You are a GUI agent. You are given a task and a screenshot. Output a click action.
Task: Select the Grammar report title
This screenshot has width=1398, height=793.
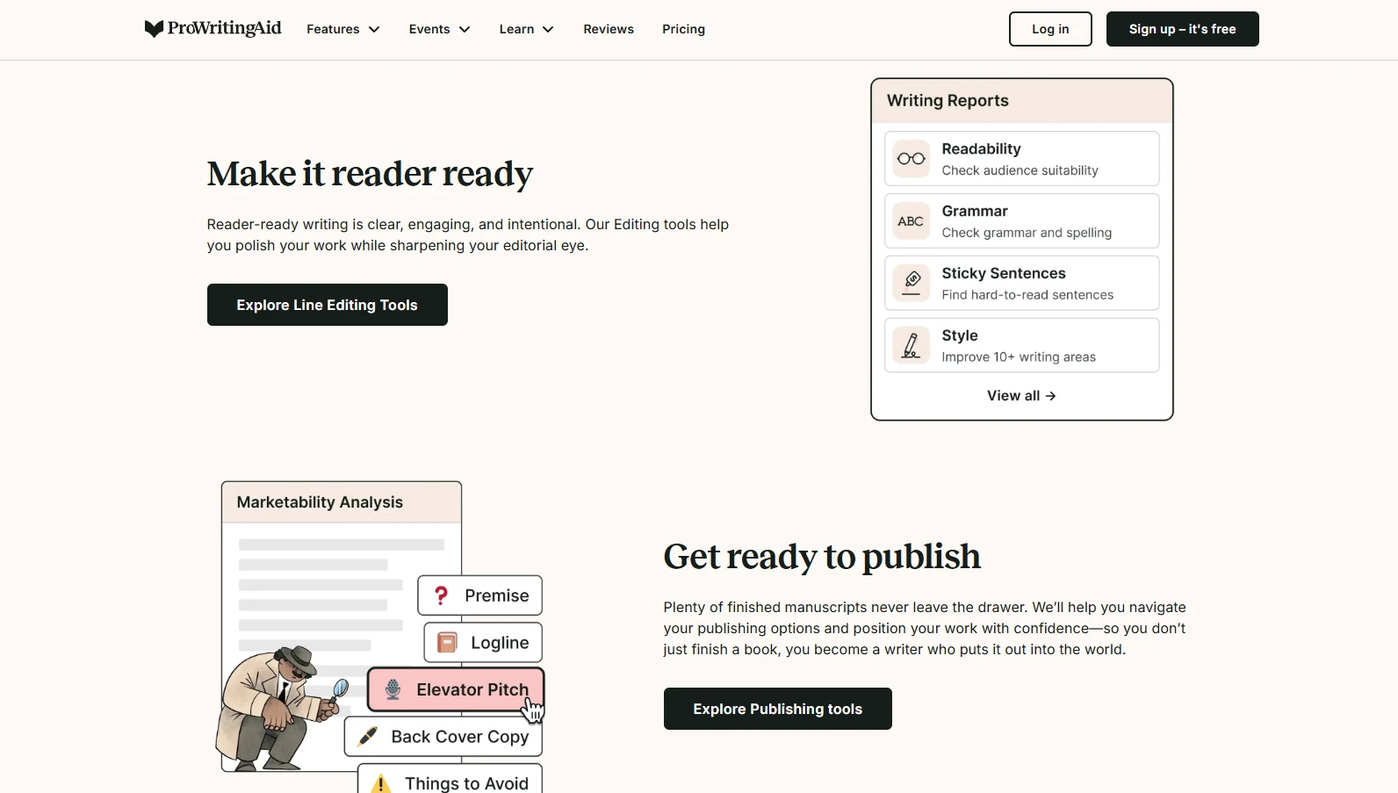click(x=975, y=211)
